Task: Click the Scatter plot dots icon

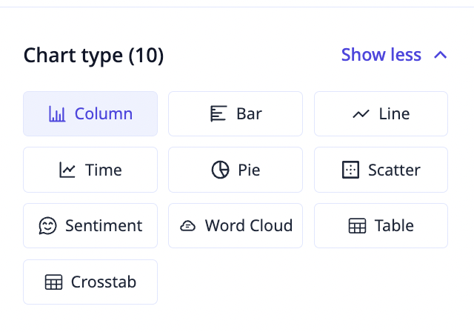Action: pyautogui.click(x=350, y=170)
